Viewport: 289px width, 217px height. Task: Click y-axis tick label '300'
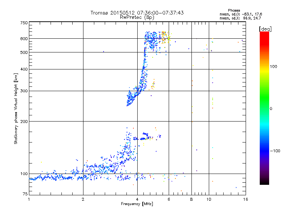coord(24,91)
